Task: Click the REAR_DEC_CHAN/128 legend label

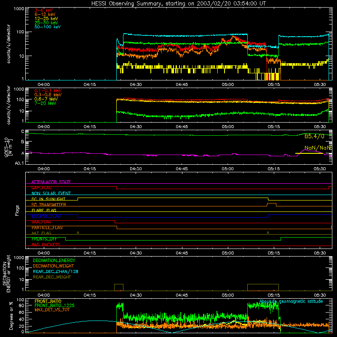Action: point(56,271)
